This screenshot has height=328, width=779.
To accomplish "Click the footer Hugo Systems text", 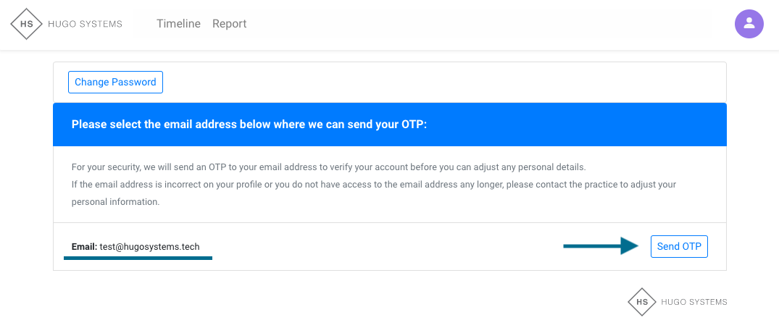I will pos(693,302).
